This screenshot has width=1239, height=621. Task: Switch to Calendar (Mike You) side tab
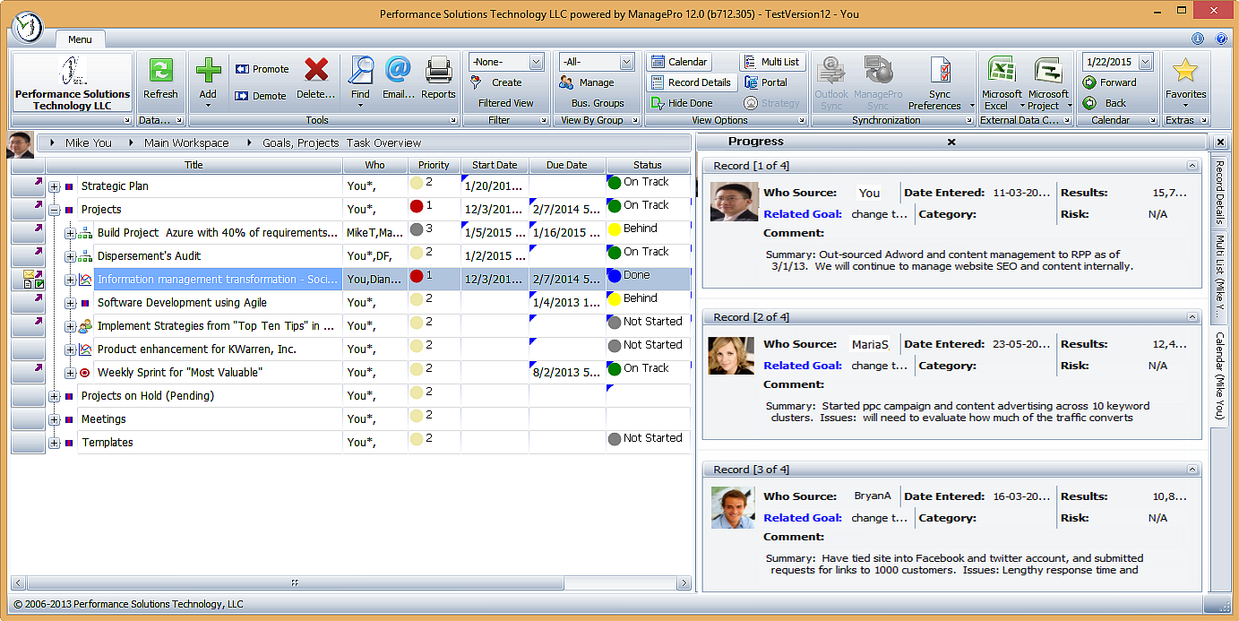[1219, 375]
